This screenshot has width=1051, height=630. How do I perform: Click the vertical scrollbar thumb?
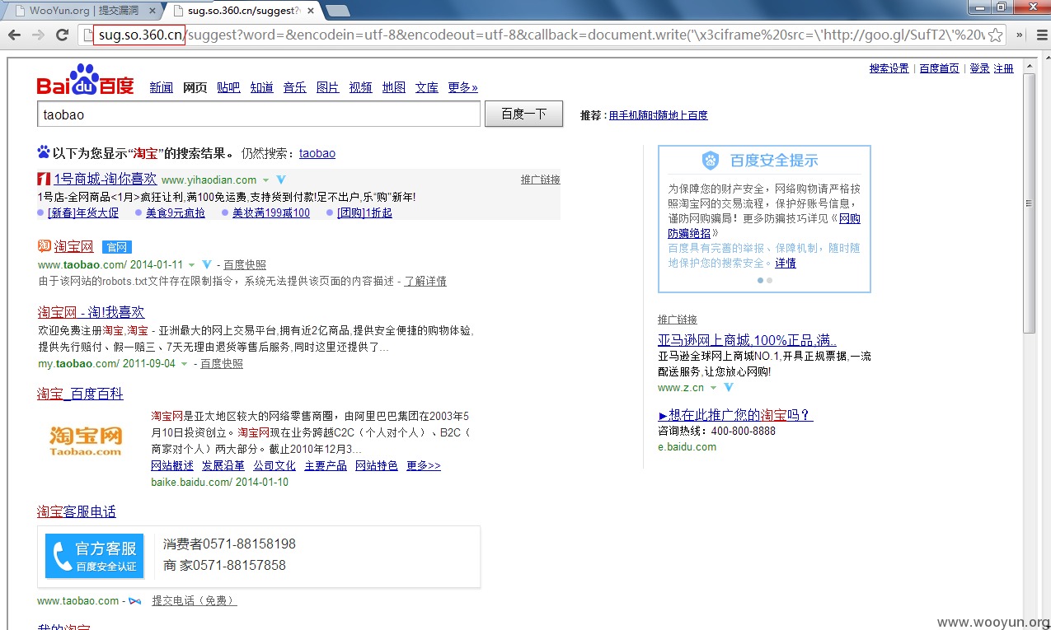[1029, 203]
